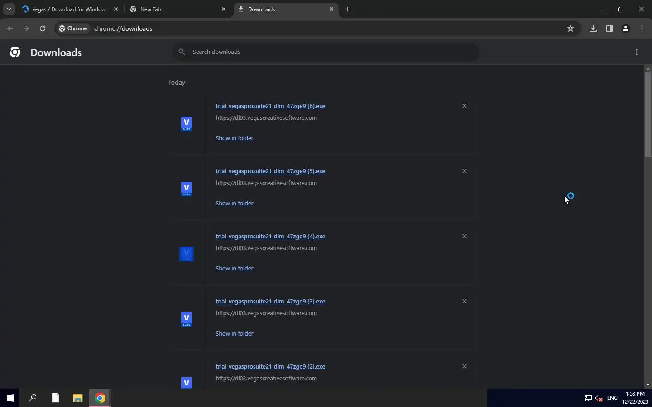
Task: Minimize the Chrome window
Action: point(600,9)
